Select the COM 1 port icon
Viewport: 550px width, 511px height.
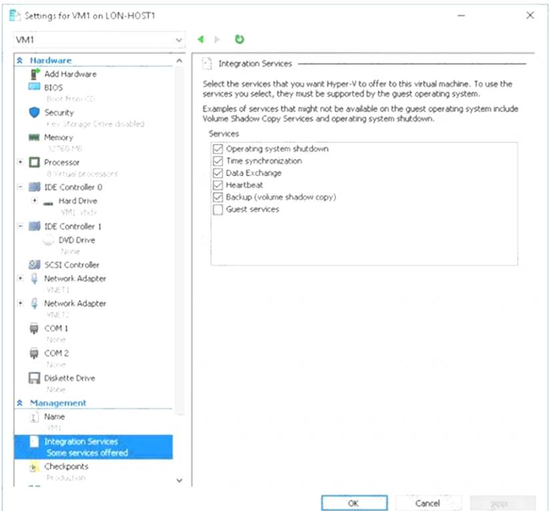tap(34, 328)
